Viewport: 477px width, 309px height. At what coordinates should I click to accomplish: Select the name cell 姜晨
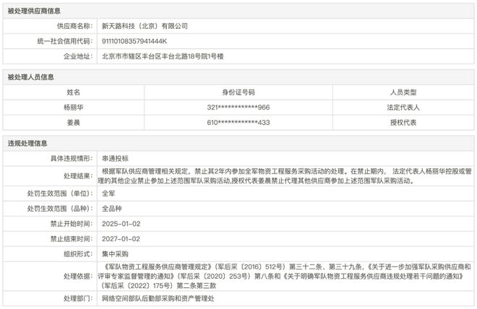(x=73, y=123)
